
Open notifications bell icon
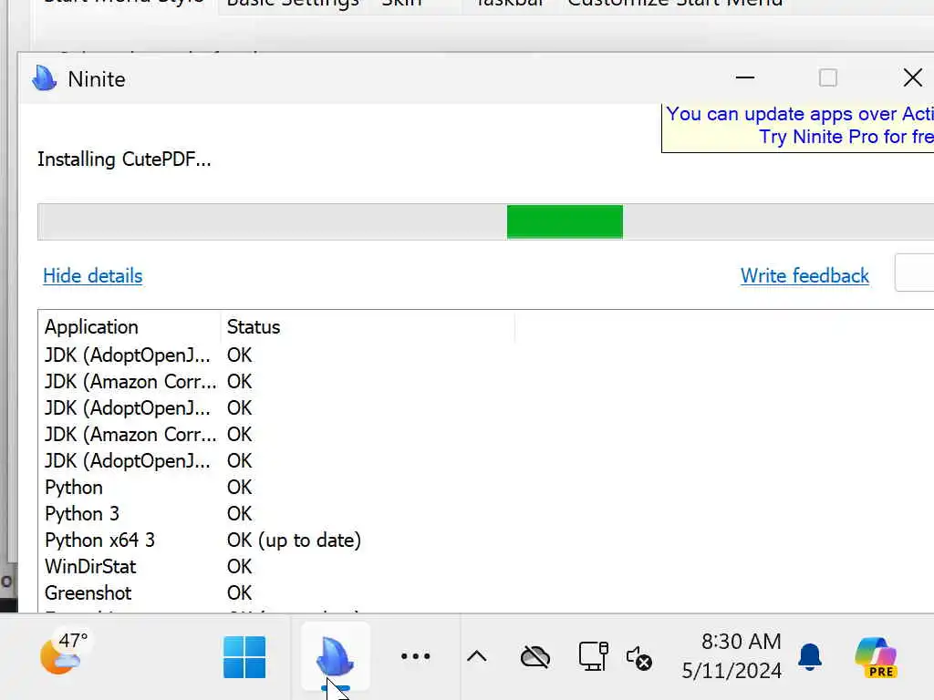pos(810,656)
